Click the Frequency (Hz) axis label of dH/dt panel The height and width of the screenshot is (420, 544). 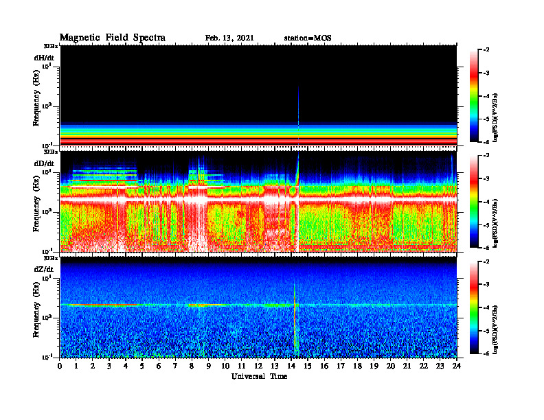pos(36,98)
